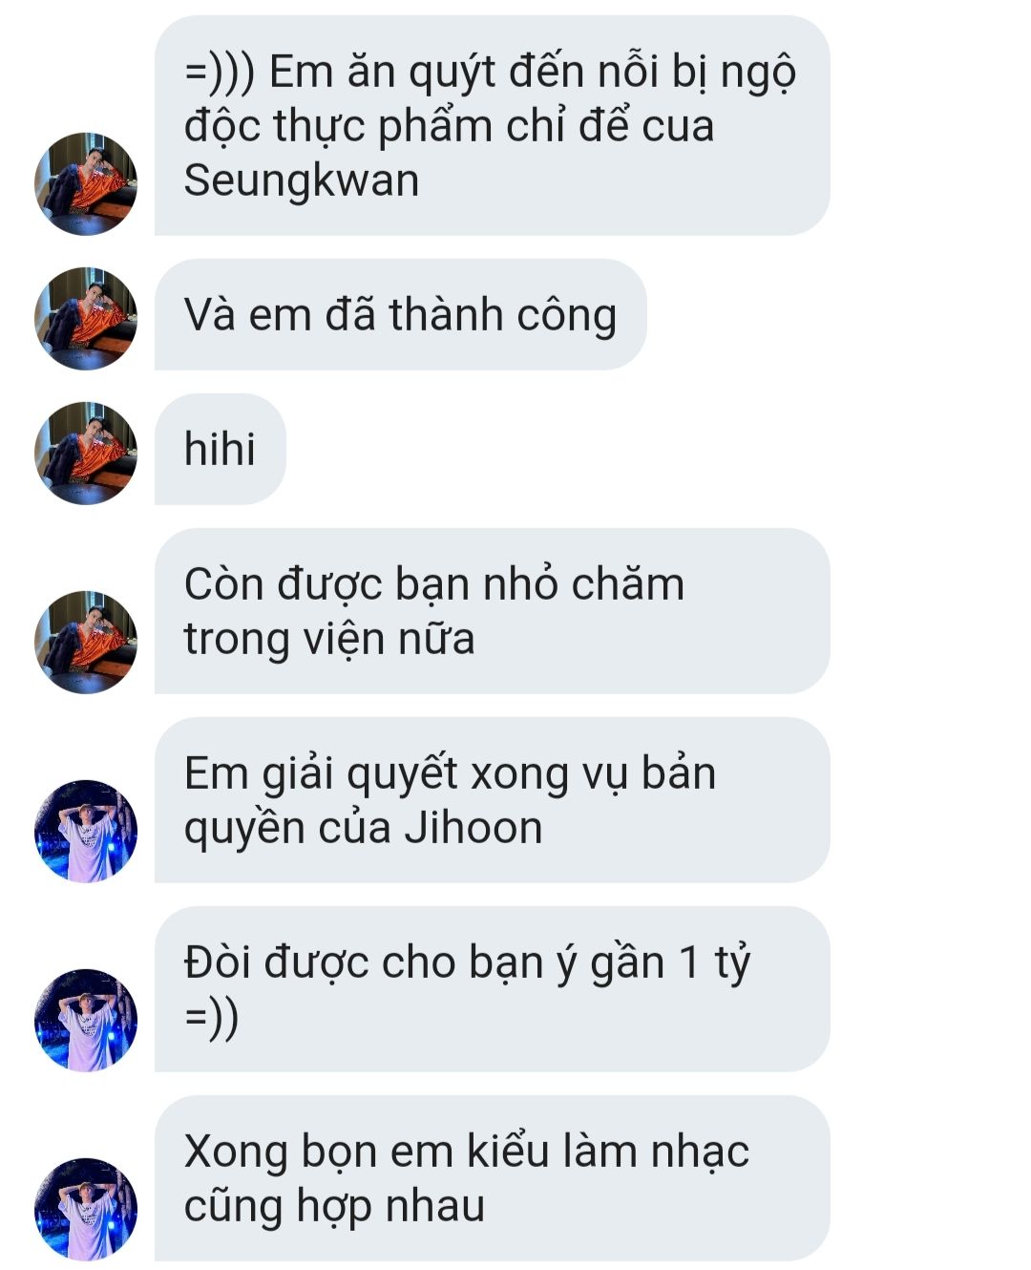Tap avatar beside "Còn được bạn nhỏ chăm" message
This screenshot has width=1031, height=1270.
tap(86, 642)
